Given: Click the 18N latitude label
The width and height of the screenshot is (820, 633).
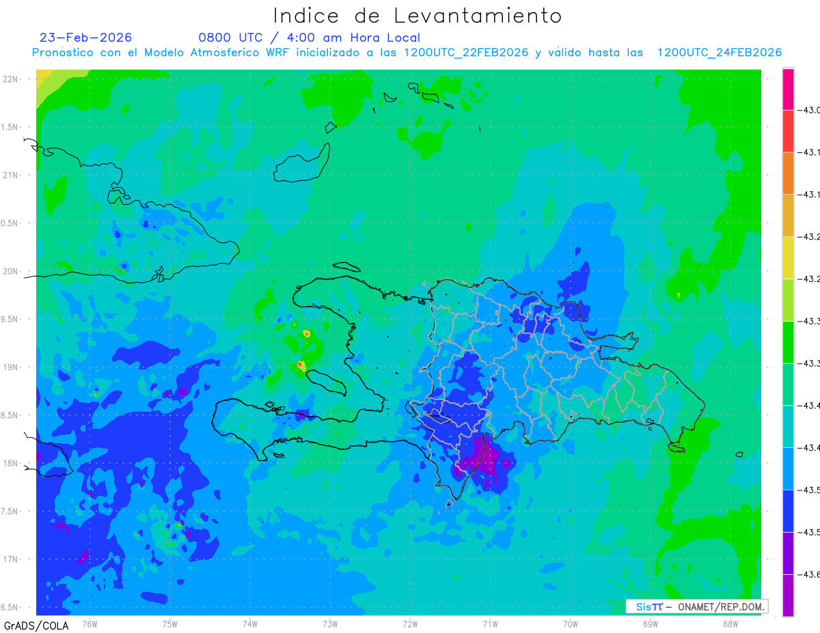Looking at the screenshot, I should point(12,463).
